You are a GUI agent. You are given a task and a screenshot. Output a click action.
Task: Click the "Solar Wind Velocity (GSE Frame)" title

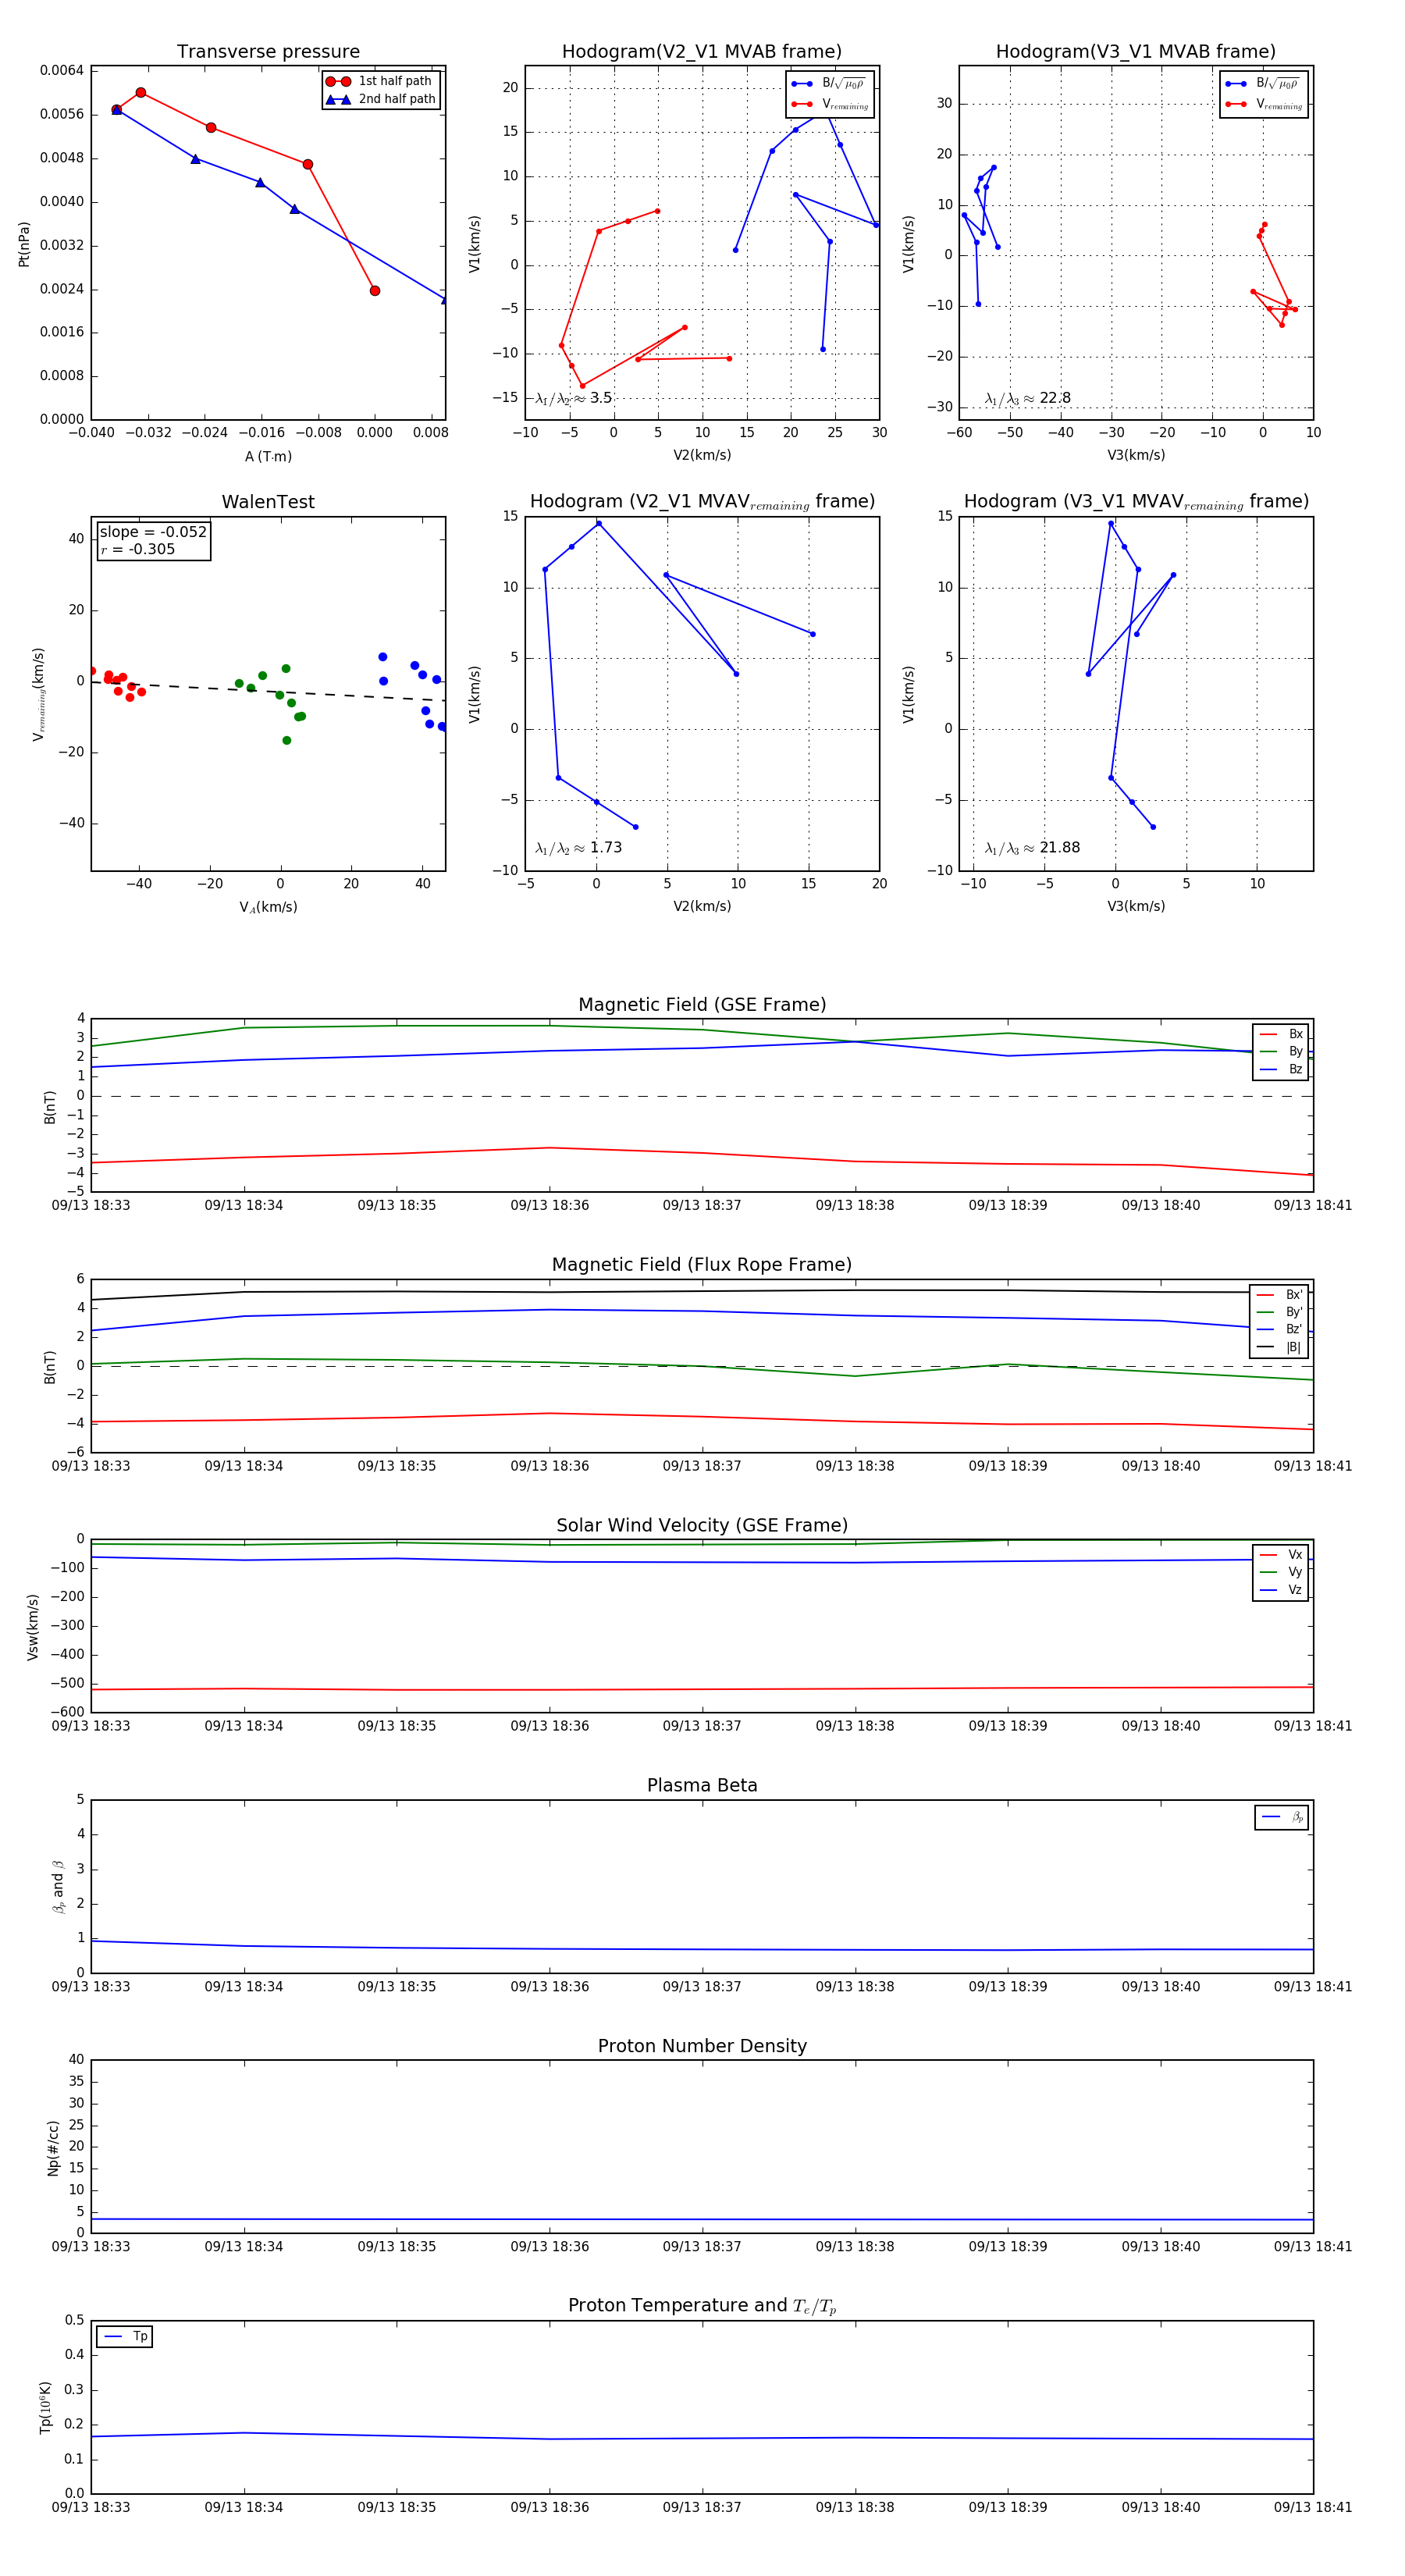[x=702, y=1526]
